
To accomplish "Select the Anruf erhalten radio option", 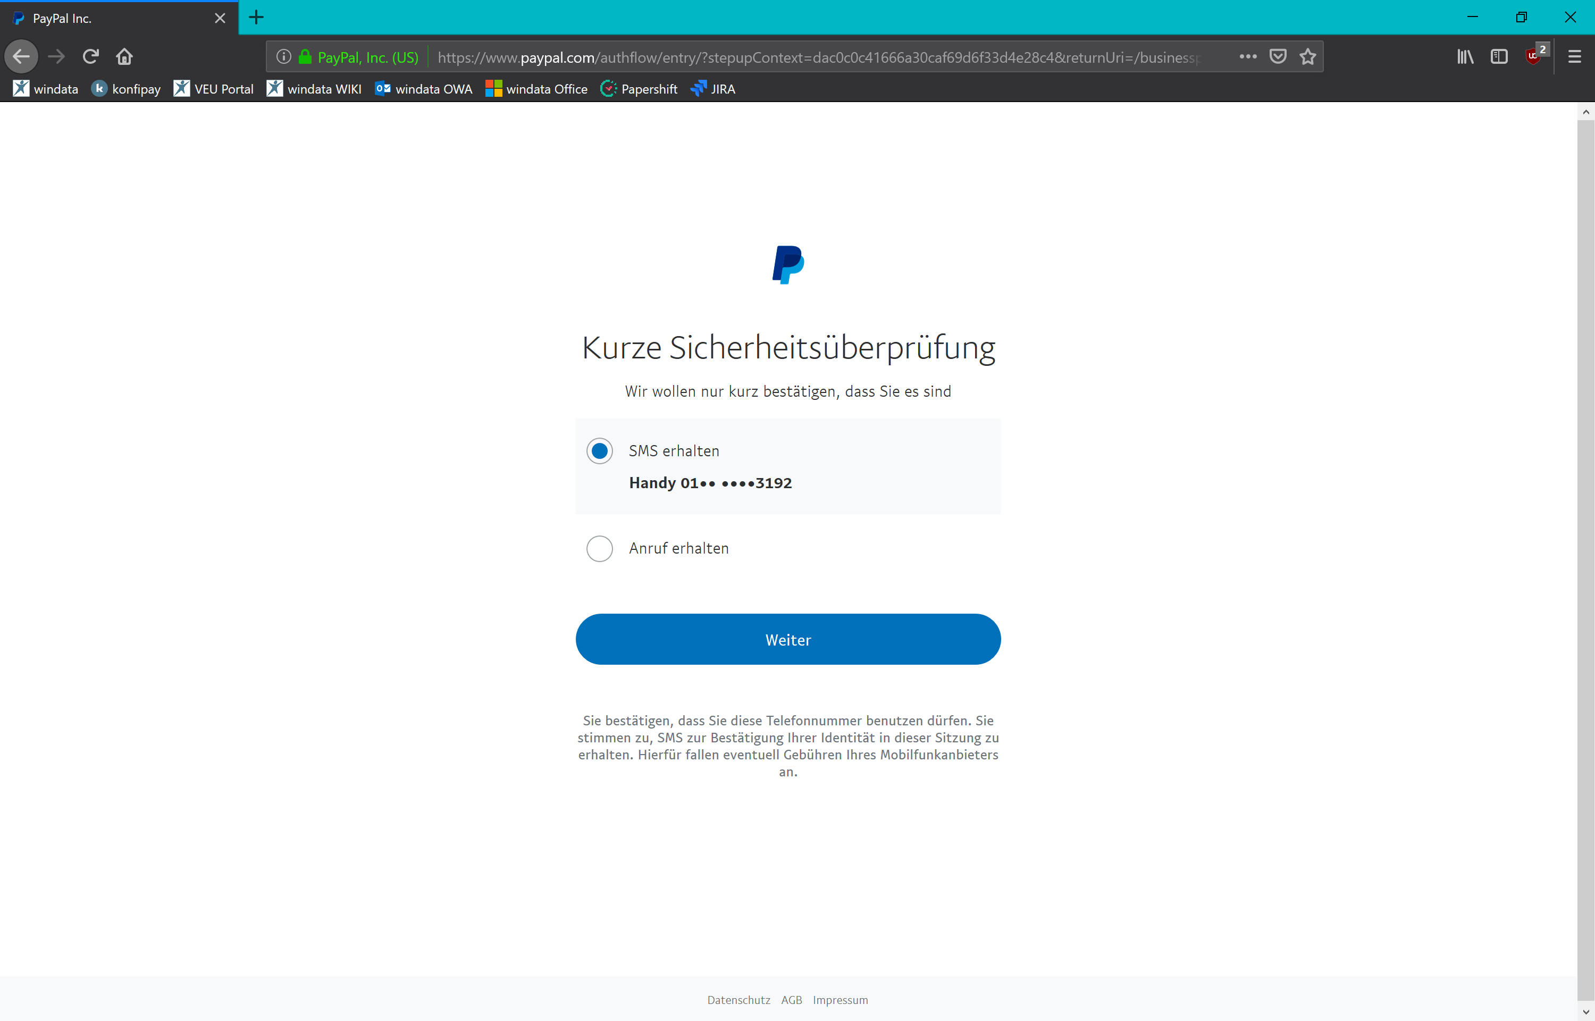I will (x=600, y=548).
